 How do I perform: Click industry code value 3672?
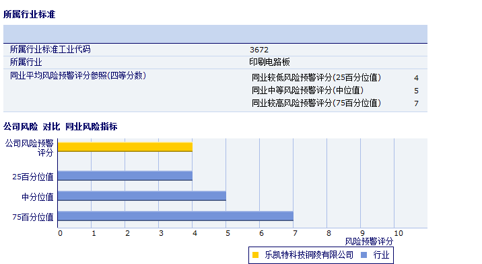(259, 50)
